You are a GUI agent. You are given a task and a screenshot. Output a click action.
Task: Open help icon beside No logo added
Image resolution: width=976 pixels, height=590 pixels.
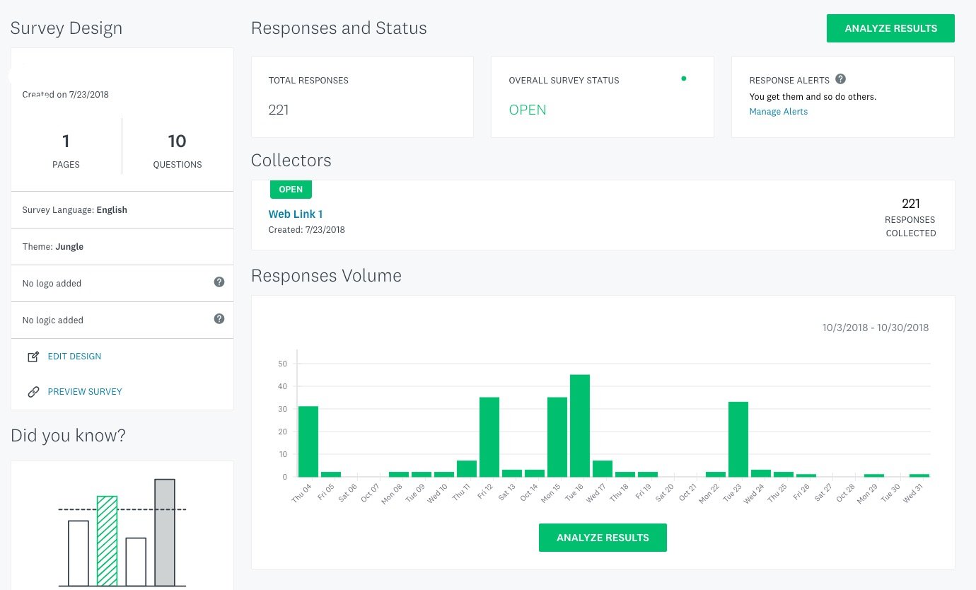click(219, 282)
